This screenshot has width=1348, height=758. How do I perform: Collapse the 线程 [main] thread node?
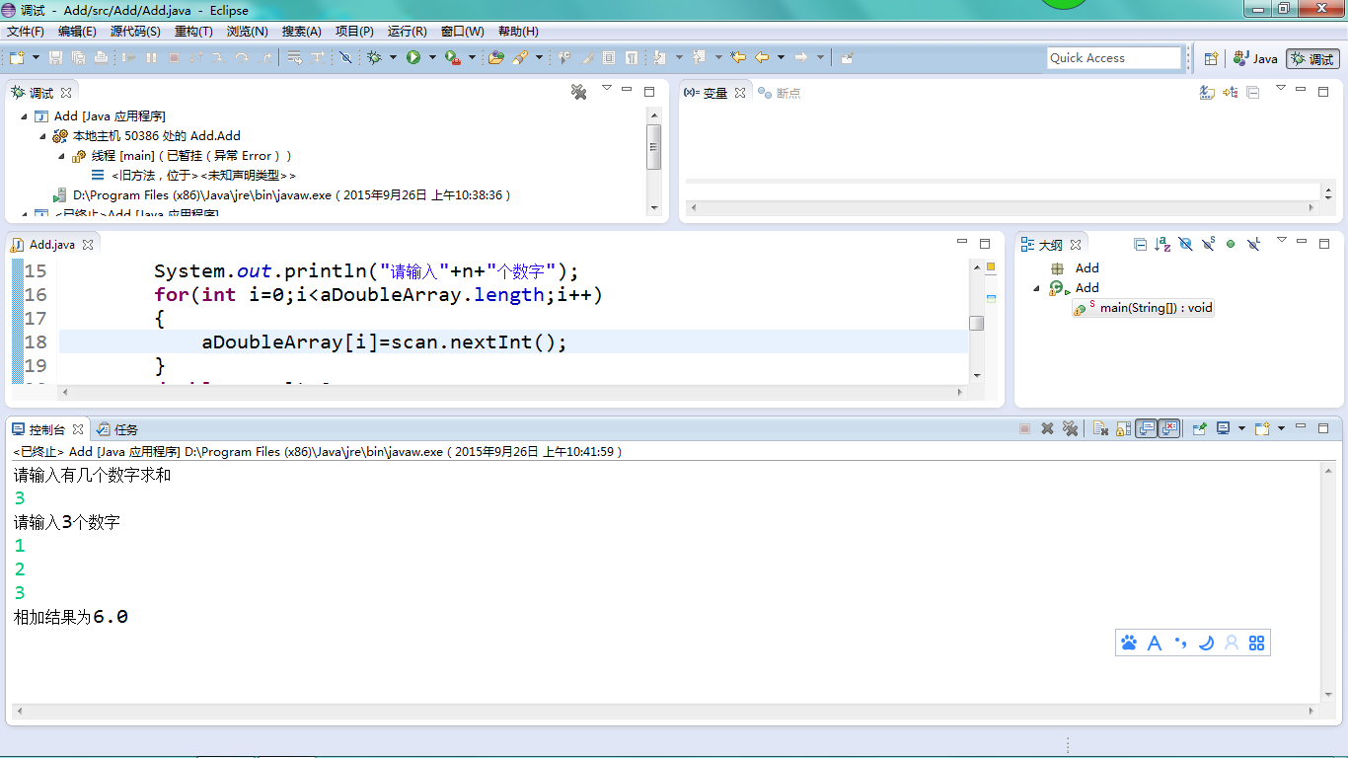click(62, 156)
